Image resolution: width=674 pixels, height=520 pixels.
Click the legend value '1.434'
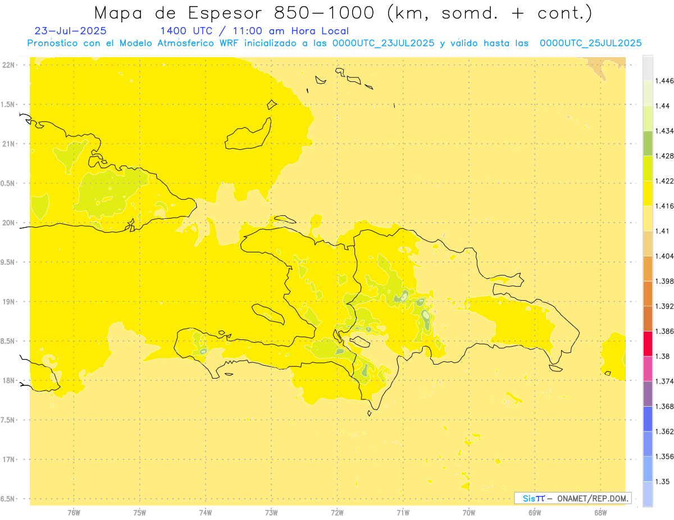666,131
